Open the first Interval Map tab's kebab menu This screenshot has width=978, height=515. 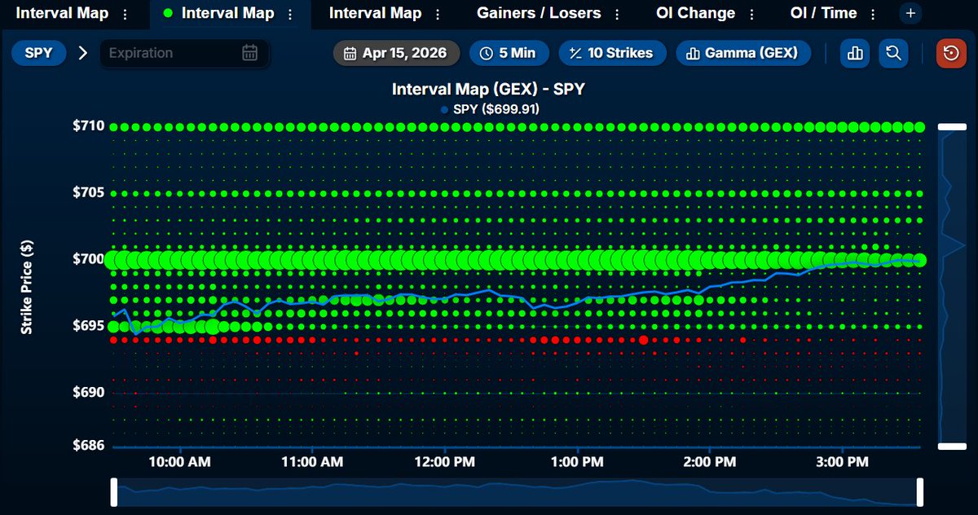(125, 14)
